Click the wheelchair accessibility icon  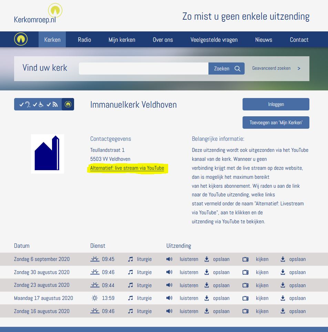[41, 104]
